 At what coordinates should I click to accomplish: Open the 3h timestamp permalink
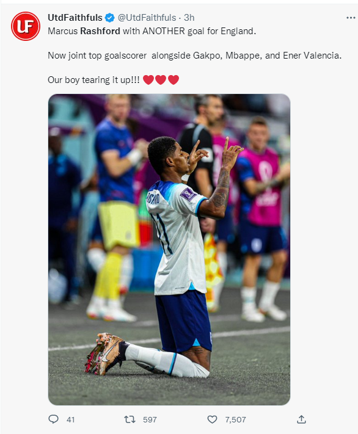pyautogui.click(x=189, y=18)
